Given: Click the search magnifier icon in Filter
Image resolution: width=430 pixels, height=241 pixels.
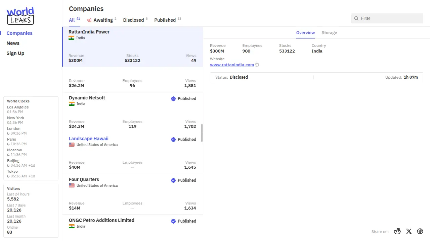Looking at the screenshot, I should point(356,18).
